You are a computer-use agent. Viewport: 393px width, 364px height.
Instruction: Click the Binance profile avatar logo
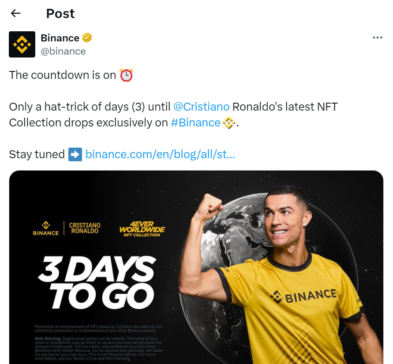(22, 44)
